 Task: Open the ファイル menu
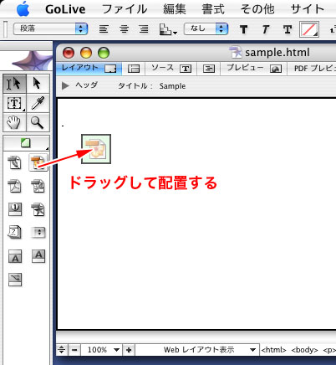(125, 9)
